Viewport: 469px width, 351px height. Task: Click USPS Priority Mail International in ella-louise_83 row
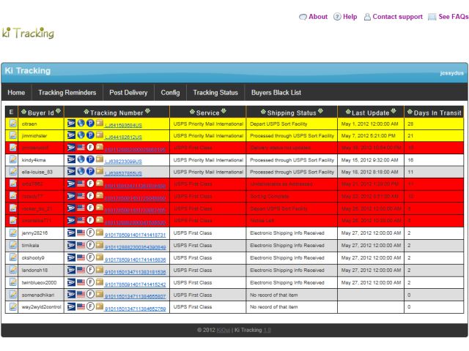tap(208, 172)
